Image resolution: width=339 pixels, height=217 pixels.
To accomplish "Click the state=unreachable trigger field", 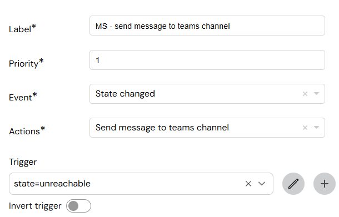I will click(141, 184).
